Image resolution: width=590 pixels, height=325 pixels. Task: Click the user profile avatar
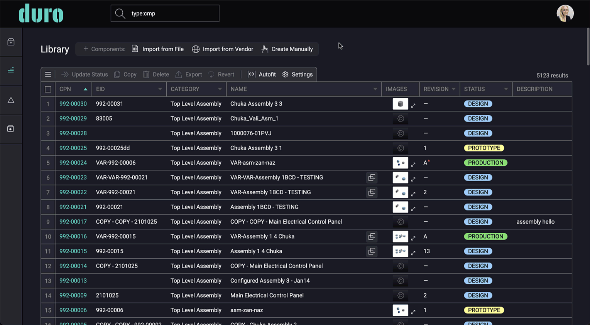(x=565, y=13)
